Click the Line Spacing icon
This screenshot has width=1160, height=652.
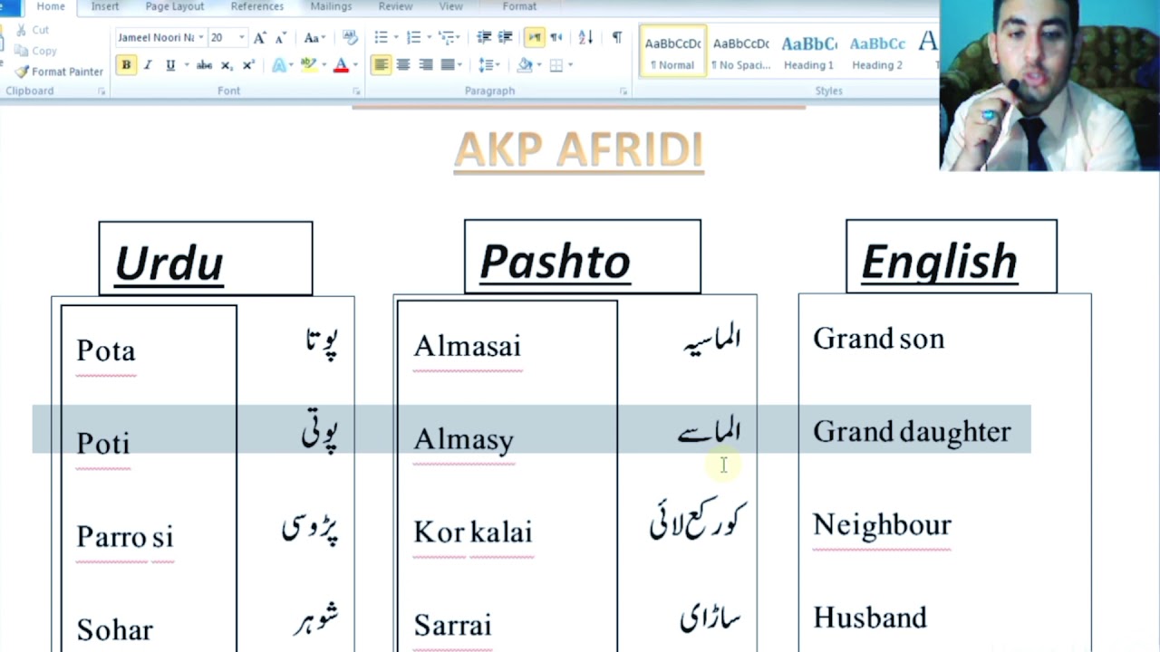click(x=486, y=65)
